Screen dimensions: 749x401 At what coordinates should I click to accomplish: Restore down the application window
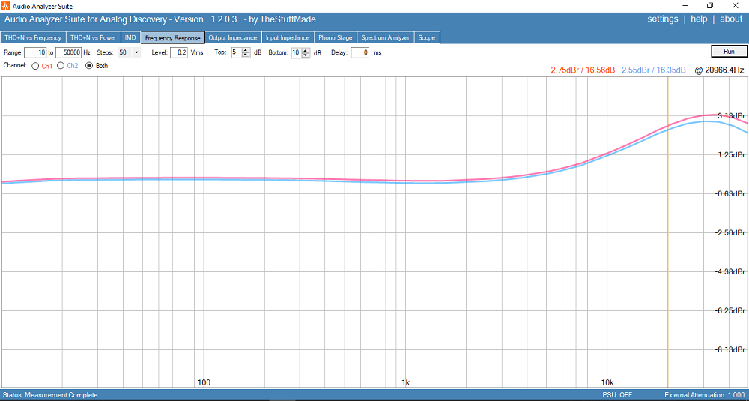click(710, 6)
